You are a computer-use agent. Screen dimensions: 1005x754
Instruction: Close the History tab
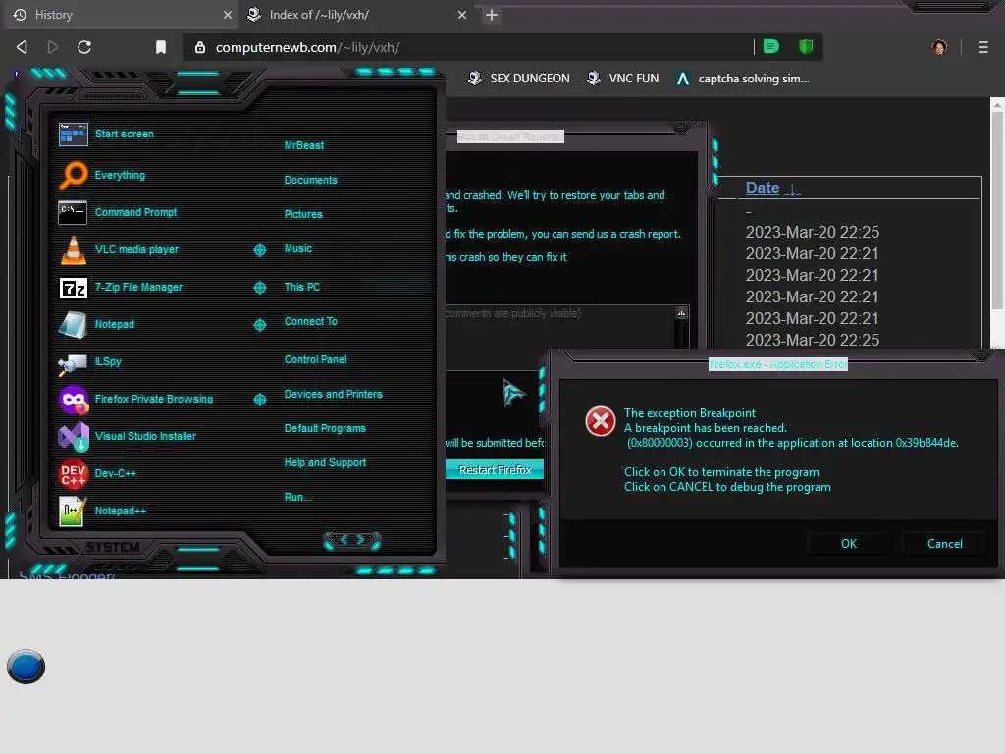point(227,15)
